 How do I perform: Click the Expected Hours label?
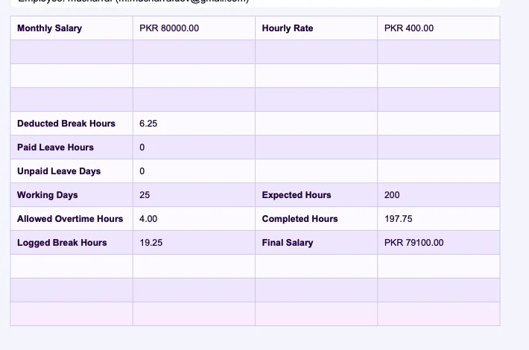pyautogui.click(x=297, y=195)
